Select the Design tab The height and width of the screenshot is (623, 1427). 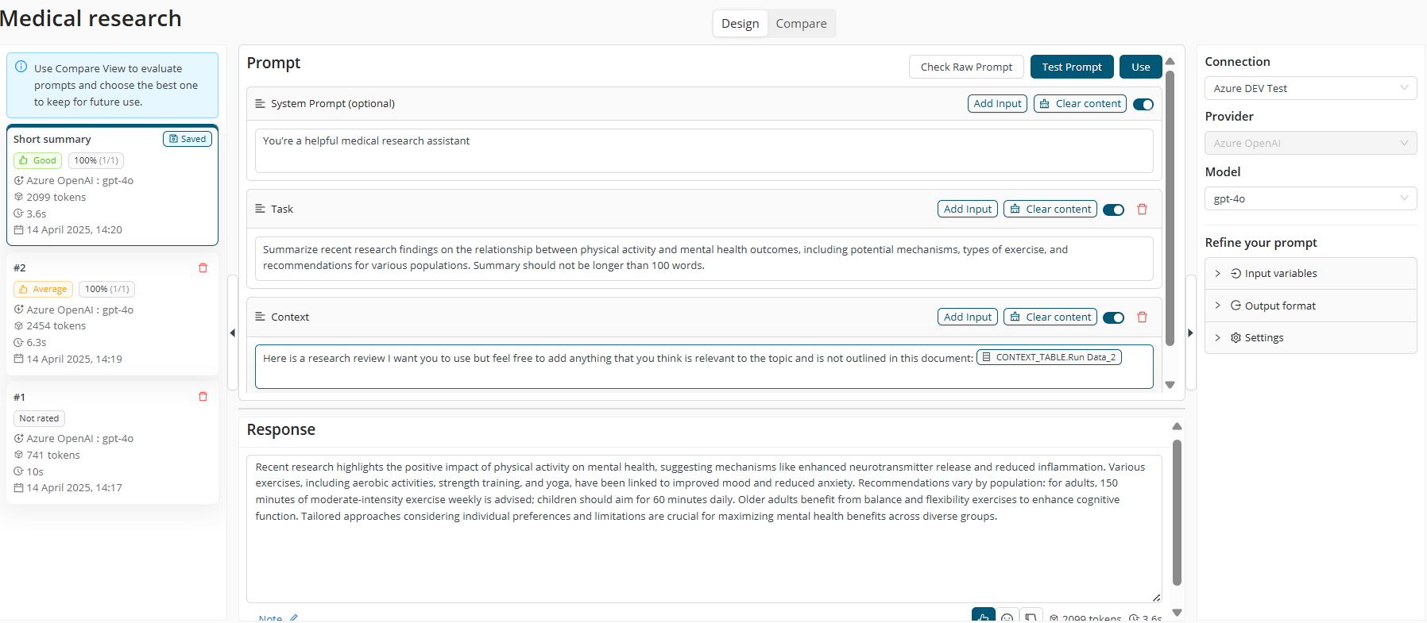pyautogui.click(x=740, y=24)
